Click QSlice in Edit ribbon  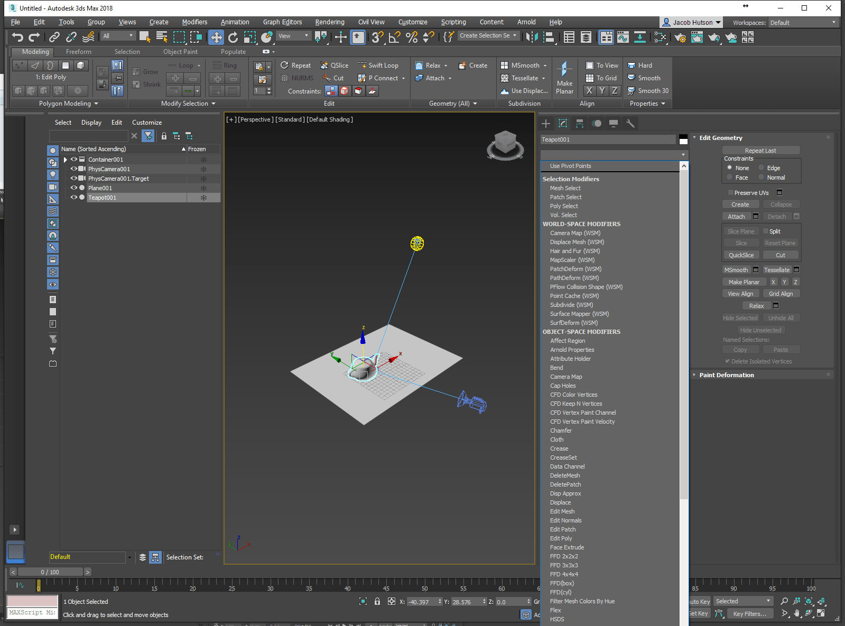(335, 66)
